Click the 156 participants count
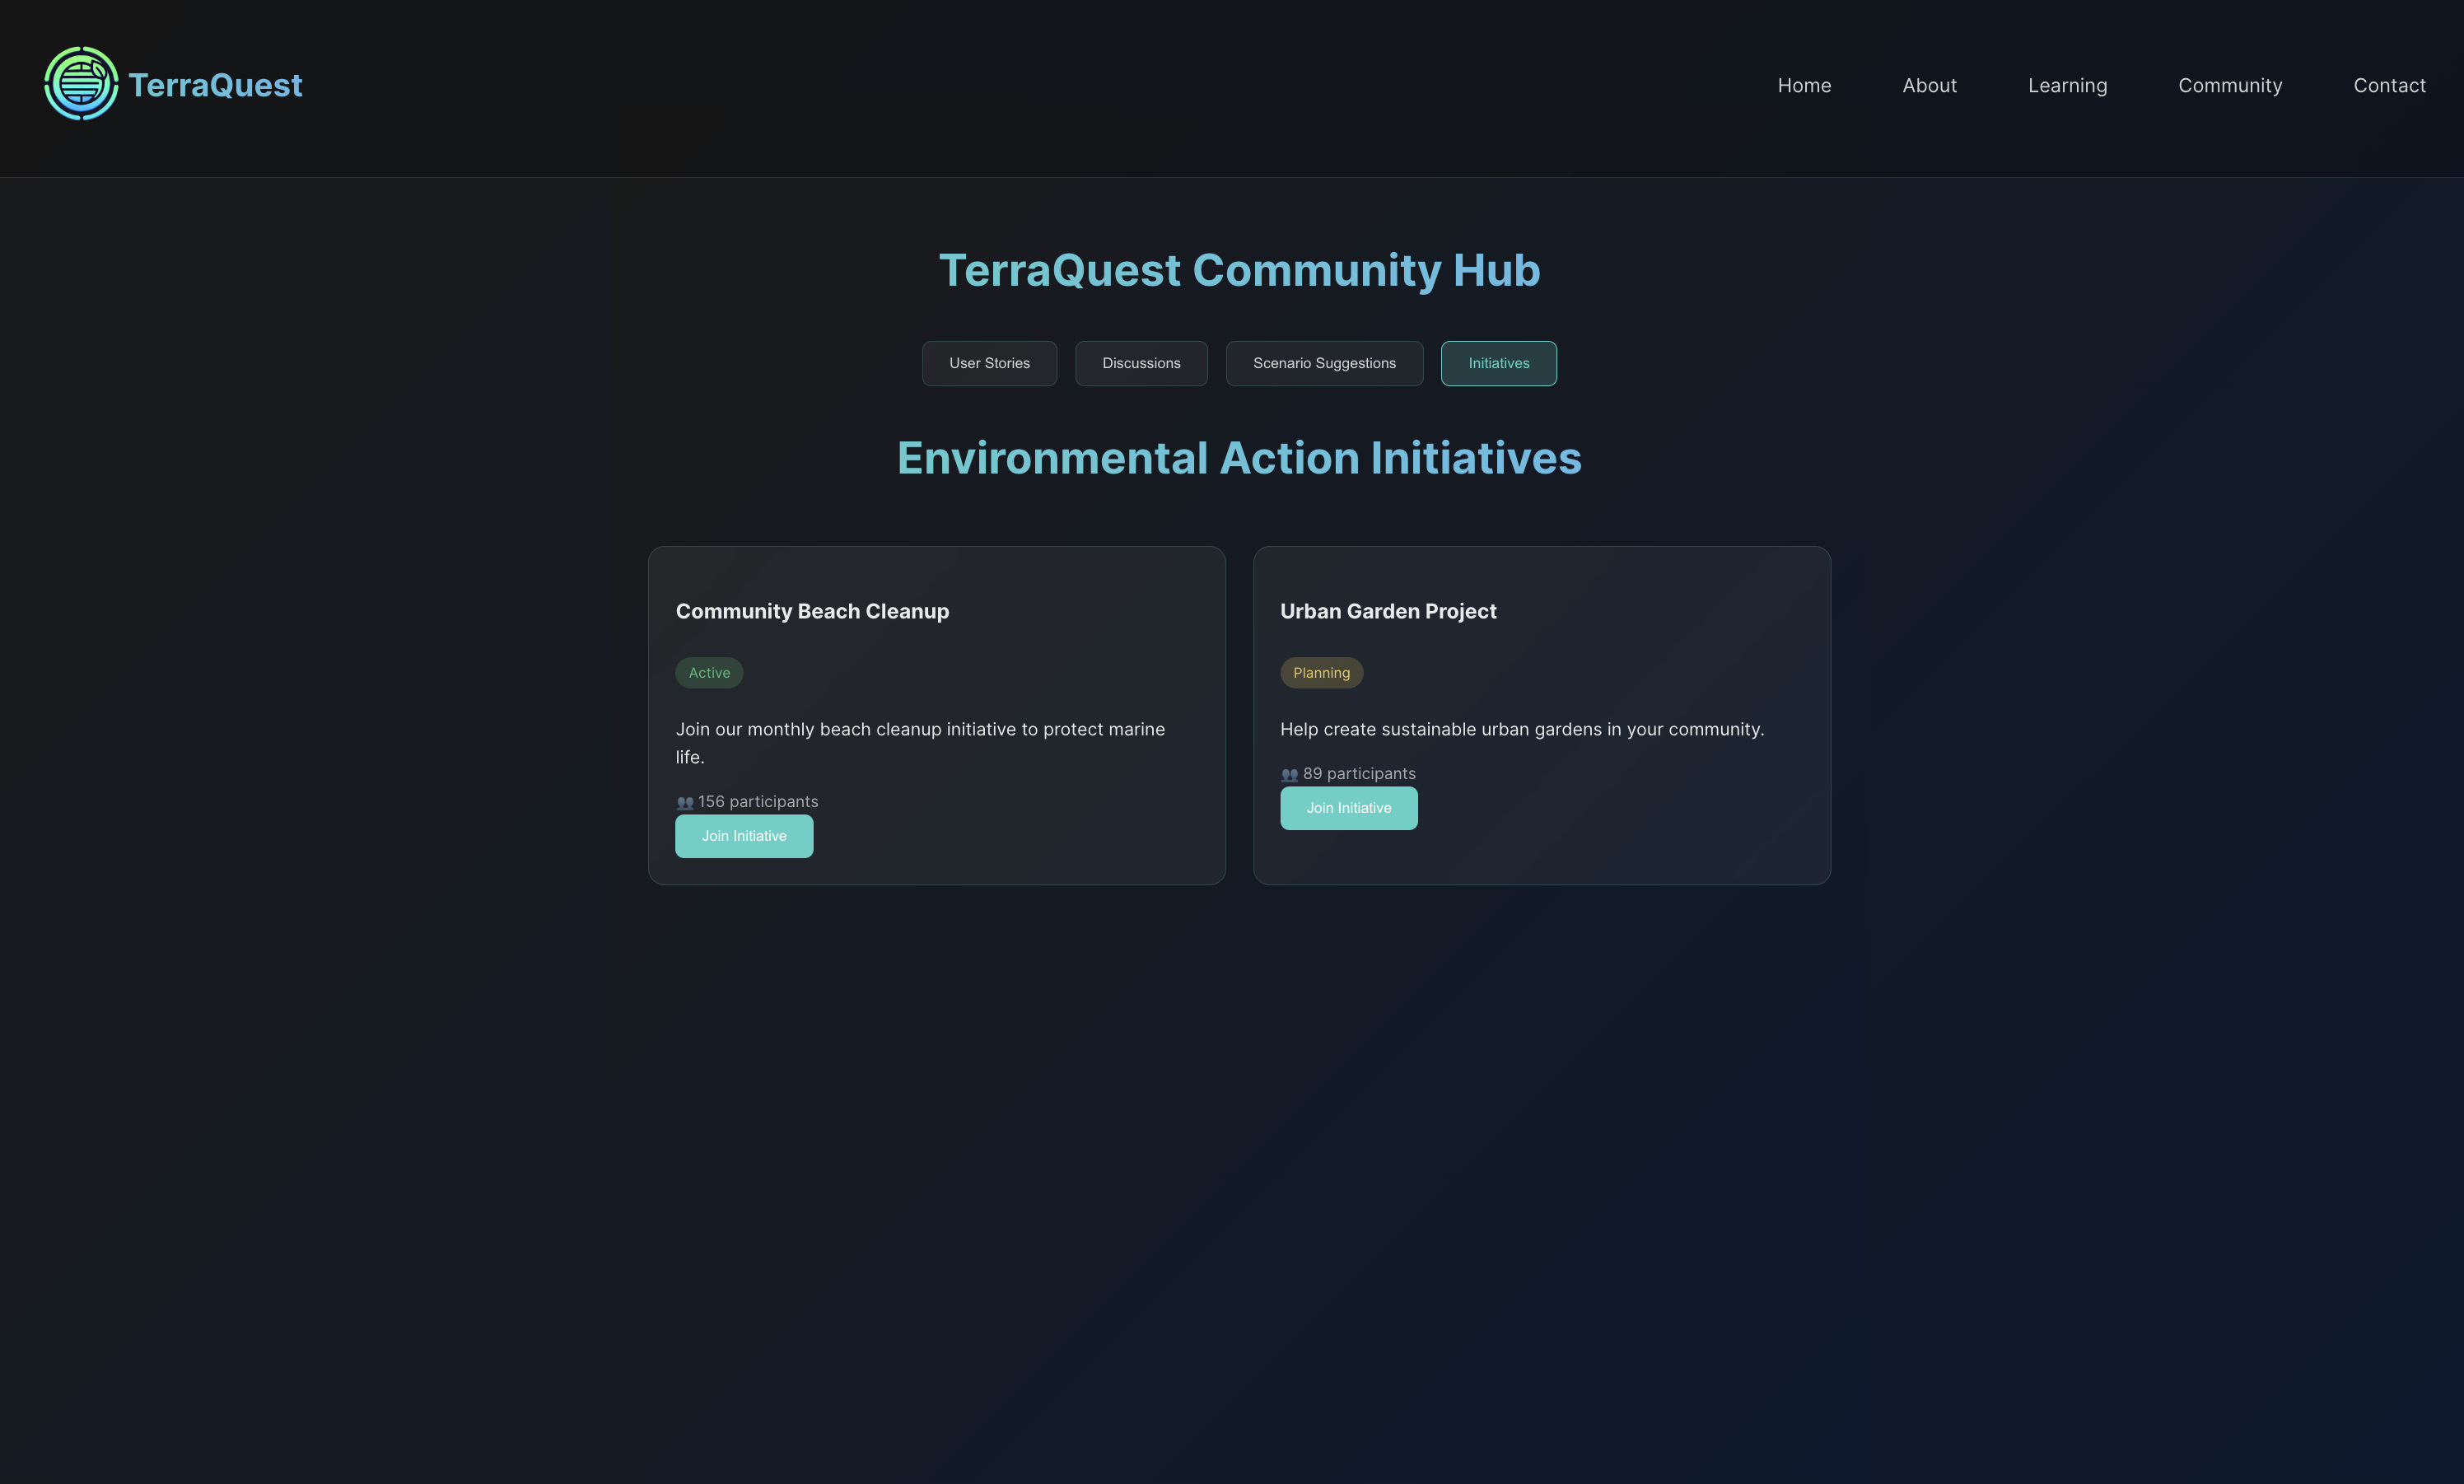 [x=757, y=802]
